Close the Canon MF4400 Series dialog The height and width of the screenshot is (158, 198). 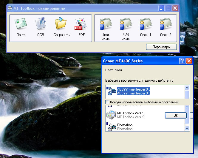(x=189, y=61)
